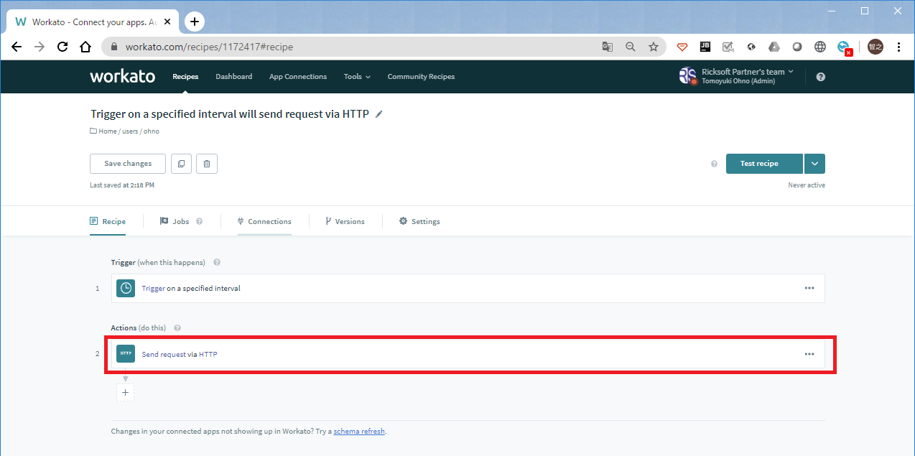Switch to the Jobs tab
Viewport: 915px width, 456px height.
175,222
